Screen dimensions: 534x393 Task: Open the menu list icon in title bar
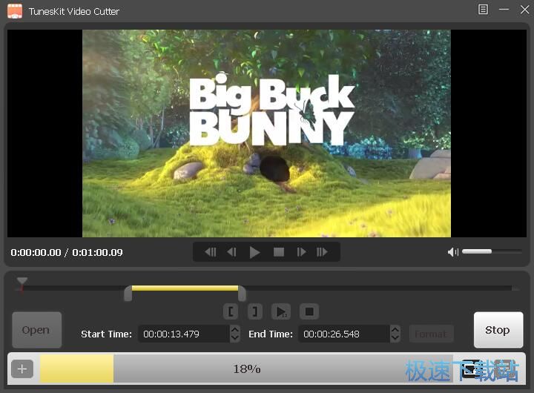(483, 10)
